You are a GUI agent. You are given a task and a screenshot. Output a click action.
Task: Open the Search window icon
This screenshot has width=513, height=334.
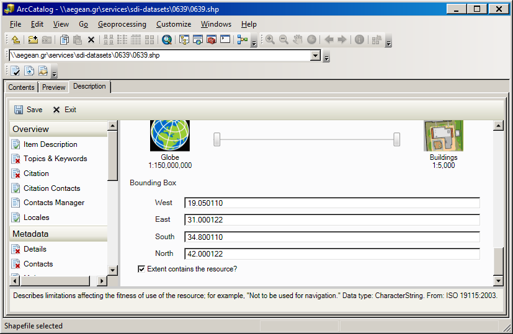tap(167, 40)
